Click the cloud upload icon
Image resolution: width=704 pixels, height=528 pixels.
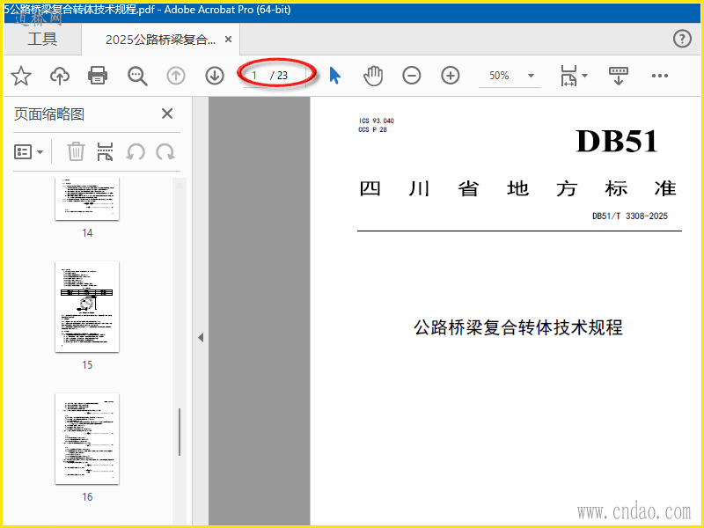pos(60,76)
